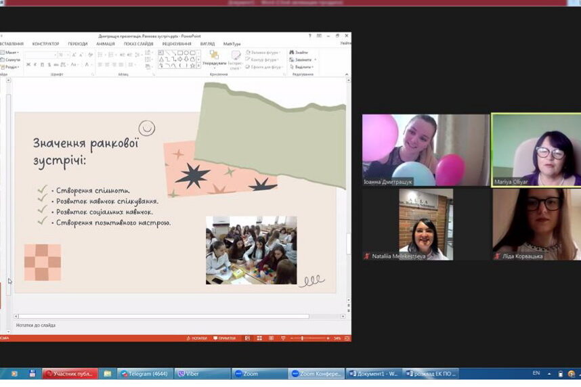The image size is (581, 387).
Task: Fit slide to window icon
Action: 347,338
